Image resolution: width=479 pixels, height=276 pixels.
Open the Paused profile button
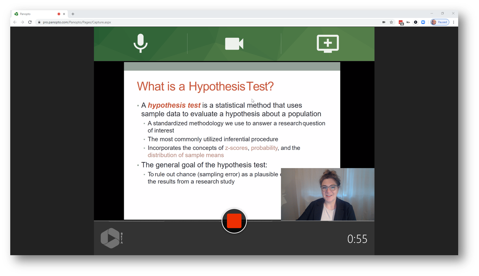440,22
